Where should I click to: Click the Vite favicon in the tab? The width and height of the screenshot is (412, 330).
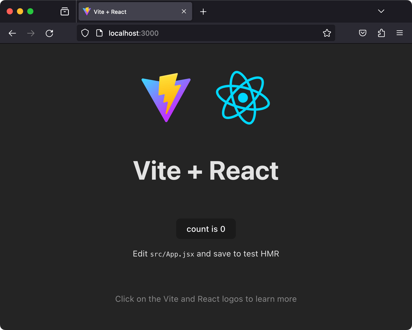[87, 11]
